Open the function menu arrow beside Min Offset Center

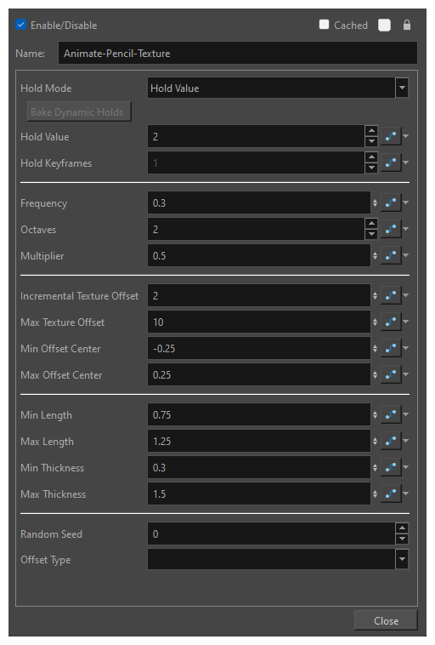(406, 348)
